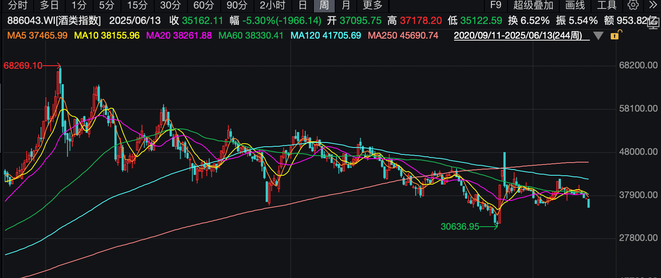Click the double-chevron expand arrows
661x278 pixels.
click(653, 5)
